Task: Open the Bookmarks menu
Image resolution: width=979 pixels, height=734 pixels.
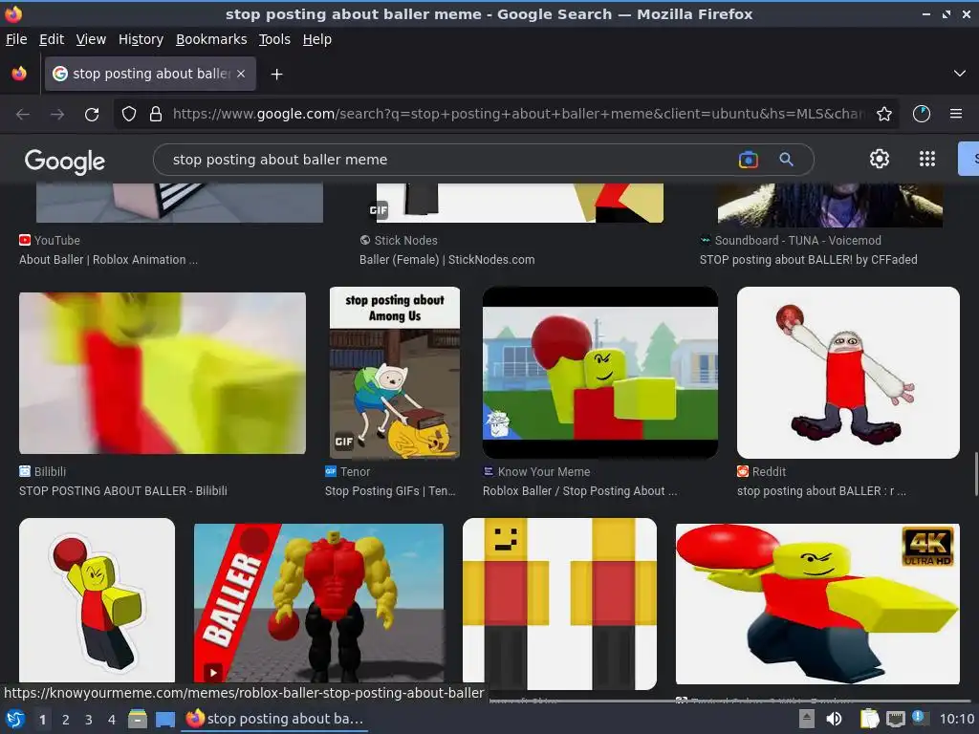Action: click(x=211, y=39)
